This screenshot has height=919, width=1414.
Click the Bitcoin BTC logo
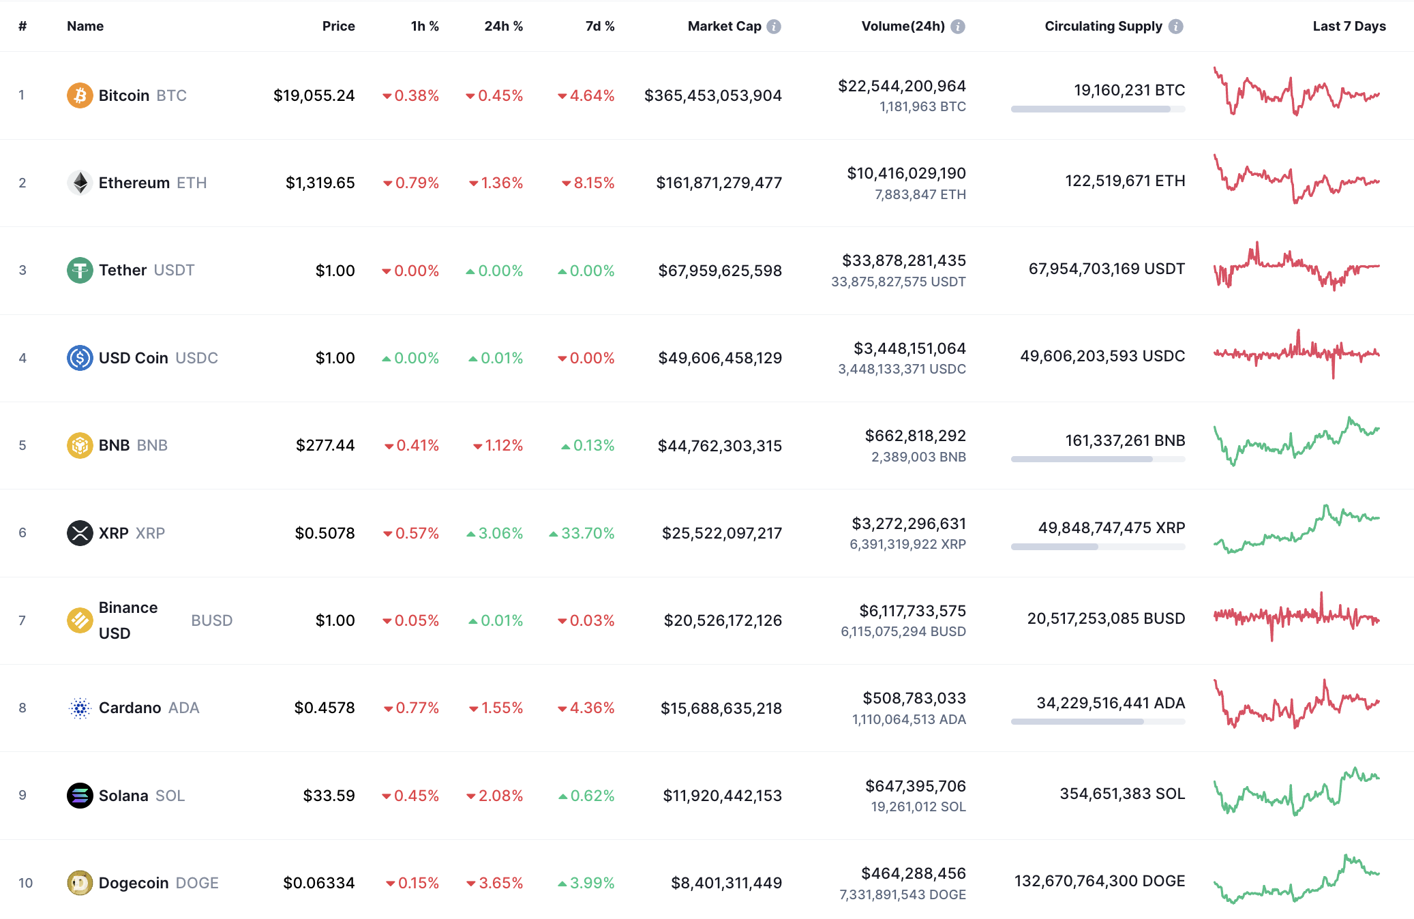point(80,95)
